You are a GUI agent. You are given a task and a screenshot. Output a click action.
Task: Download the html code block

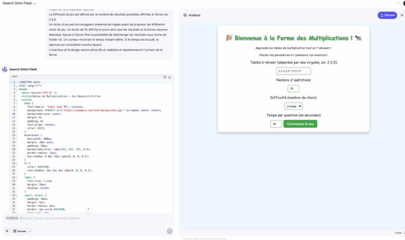[x=169, y=77]
